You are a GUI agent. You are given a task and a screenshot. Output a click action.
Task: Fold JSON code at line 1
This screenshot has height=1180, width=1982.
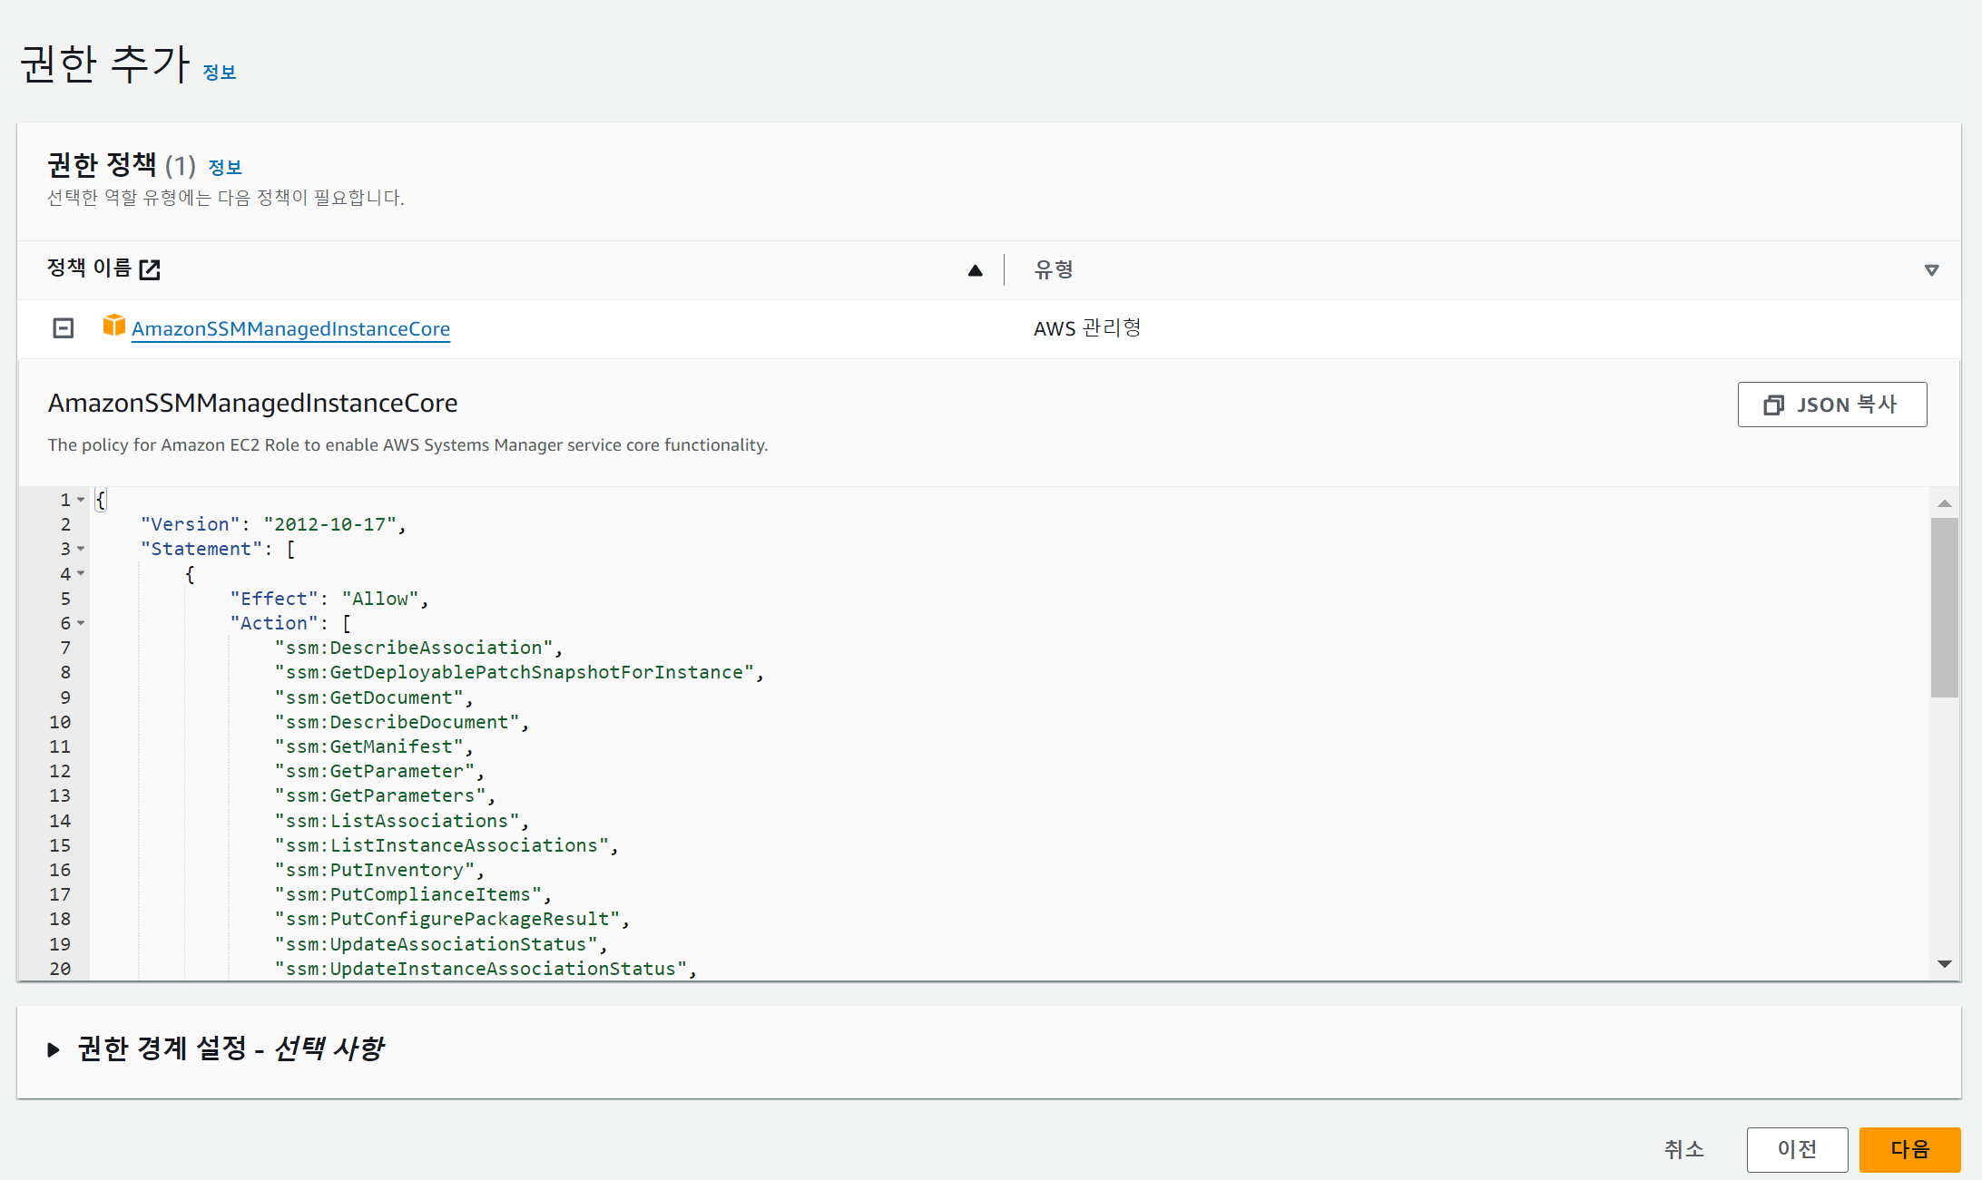(x=81, y=500)
